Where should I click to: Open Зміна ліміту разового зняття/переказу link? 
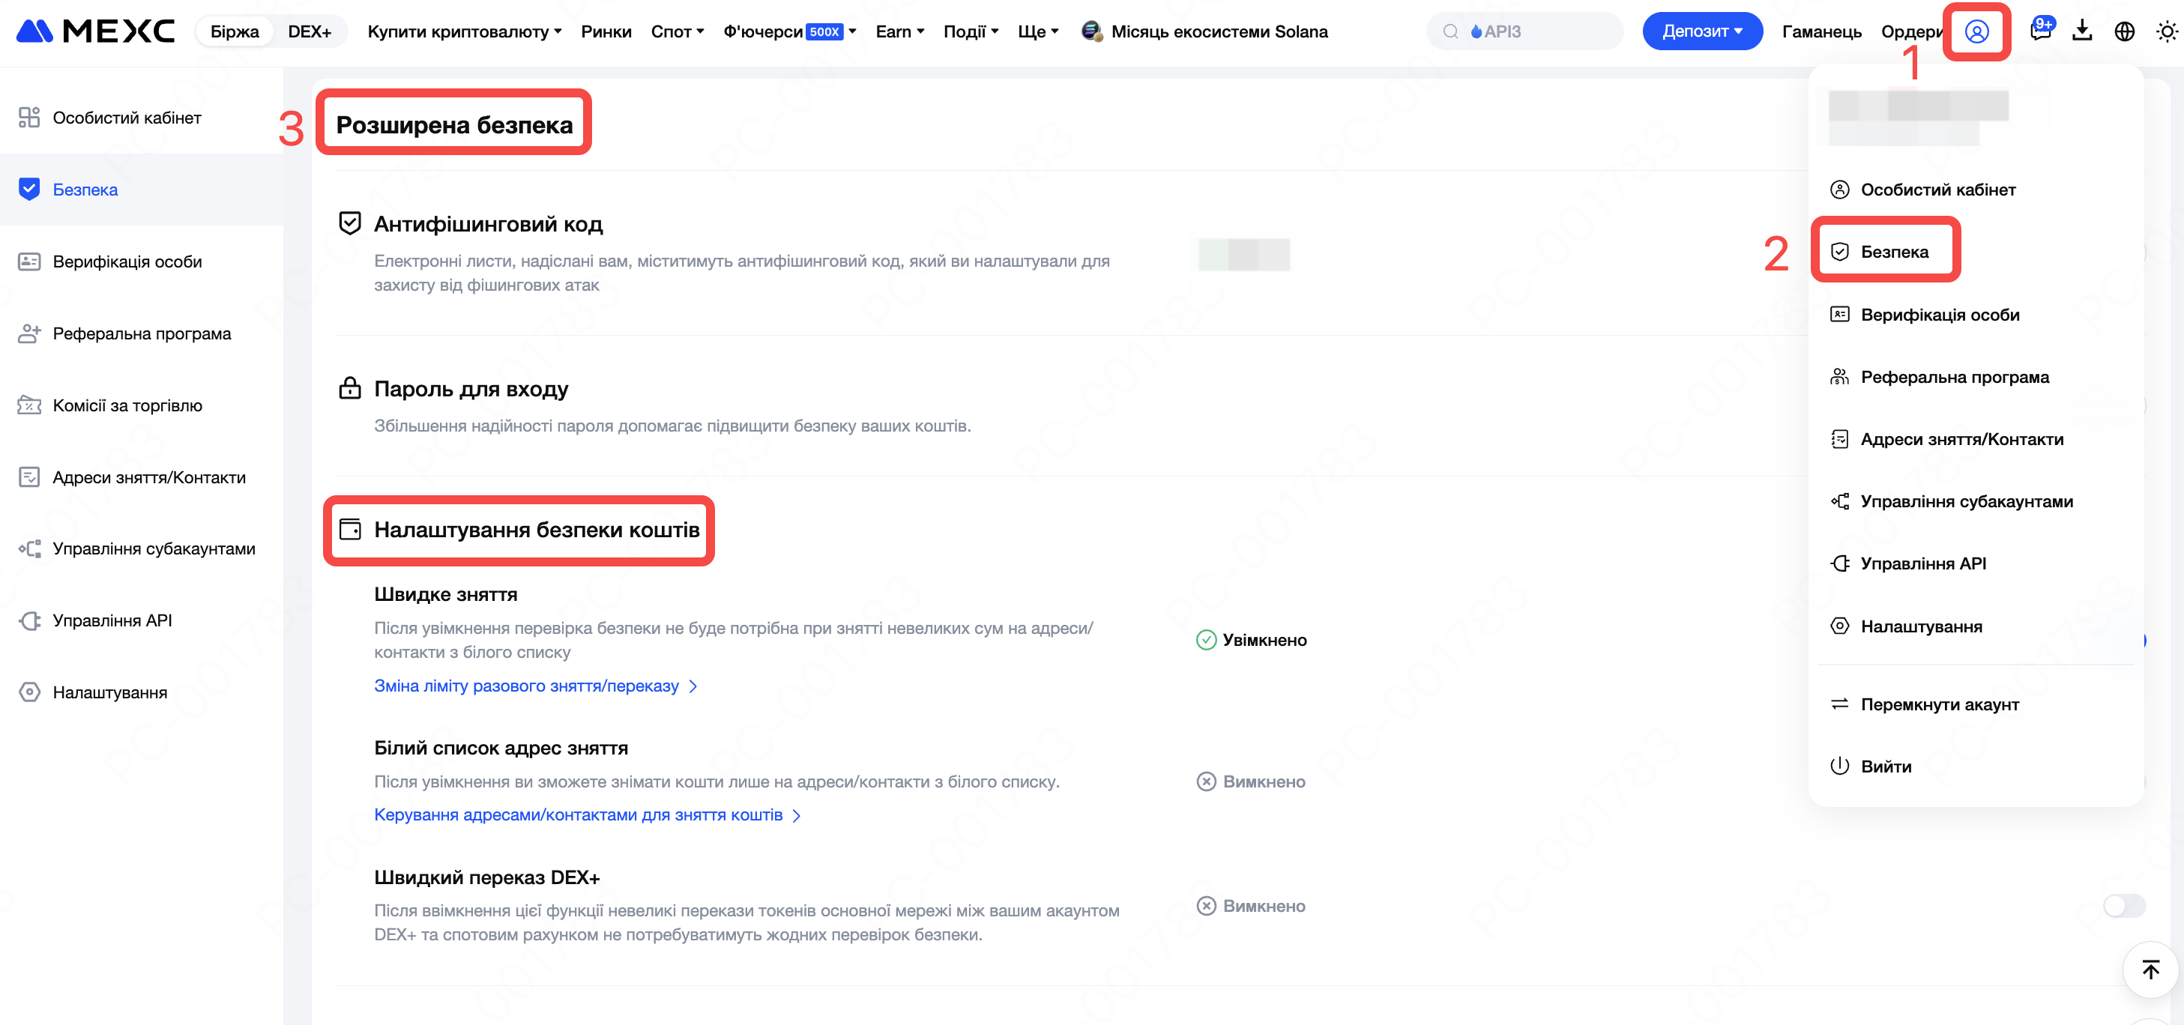[535, 686]
